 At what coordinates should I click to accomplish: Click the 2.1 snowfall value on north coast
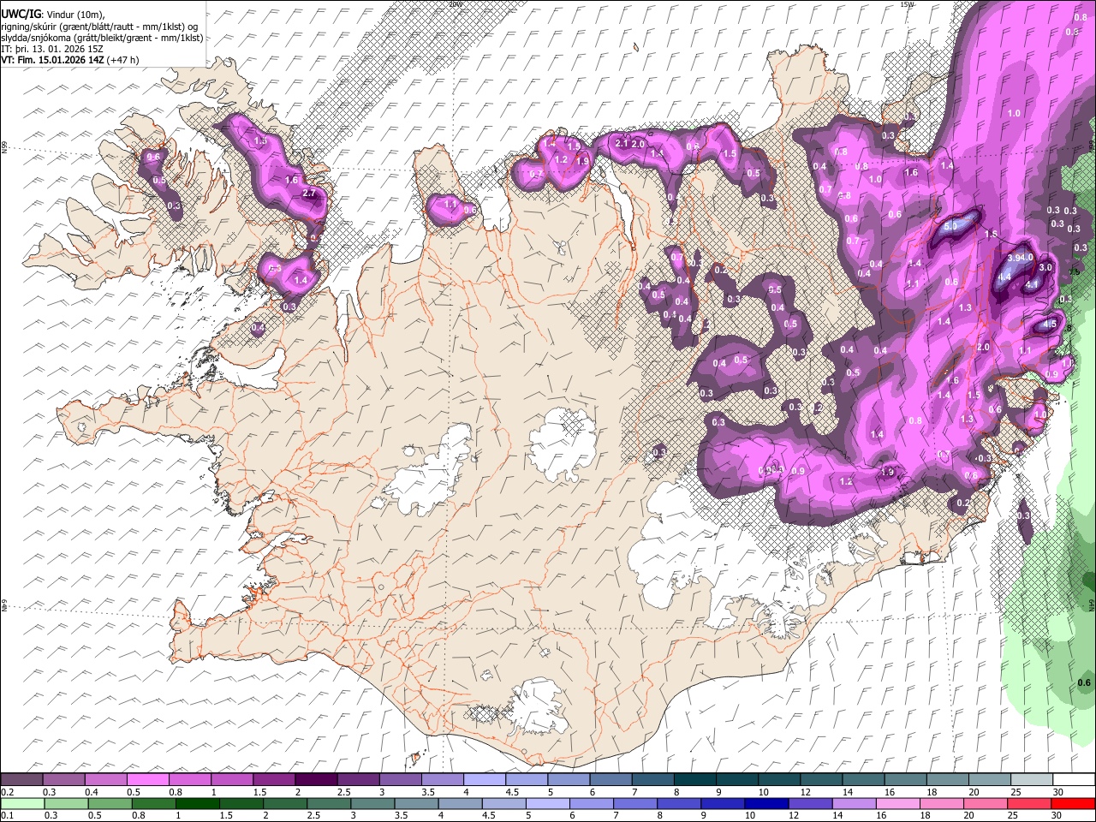[622, 143]
